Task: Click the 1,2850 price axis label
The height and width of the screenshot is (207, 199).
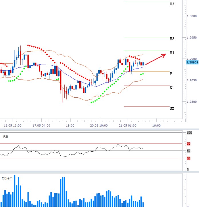Action: click(x=192, y=80)
